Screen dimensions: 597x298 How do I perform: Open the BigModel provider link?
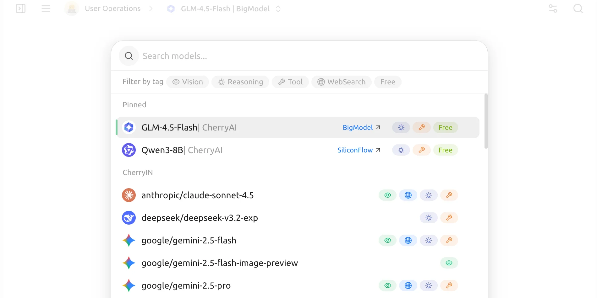coord(361,127)
